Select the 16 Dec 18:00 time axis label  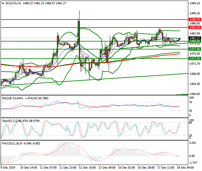(x=146, y=168)
